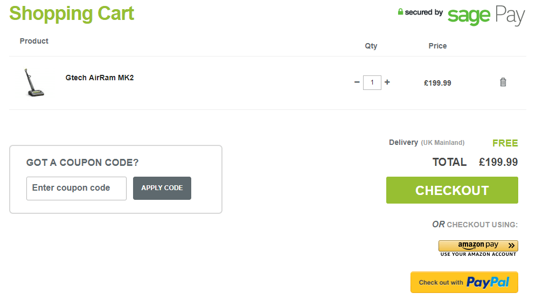Click the Product column header

pos(34,41)
